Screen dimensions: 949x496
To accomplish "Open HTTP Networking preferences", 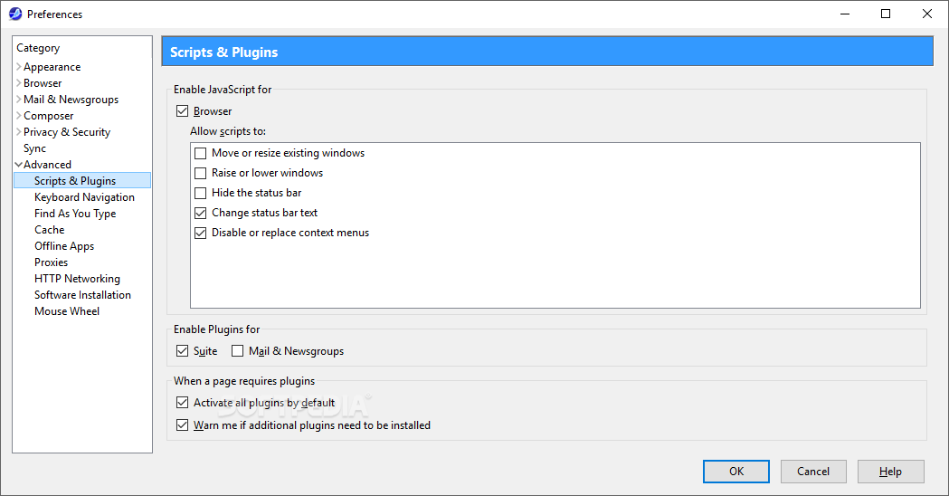I will point(78,279).
